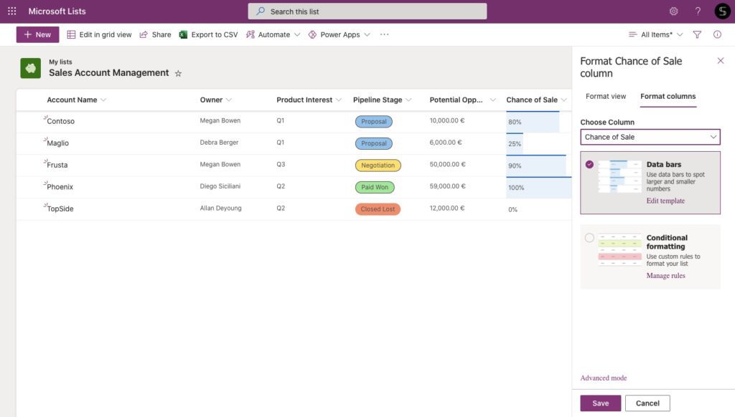This screenshot has width=735, height=417.
Task: Click owner Debra Berger
Action: pyautogui.click(x=219, y=143)
